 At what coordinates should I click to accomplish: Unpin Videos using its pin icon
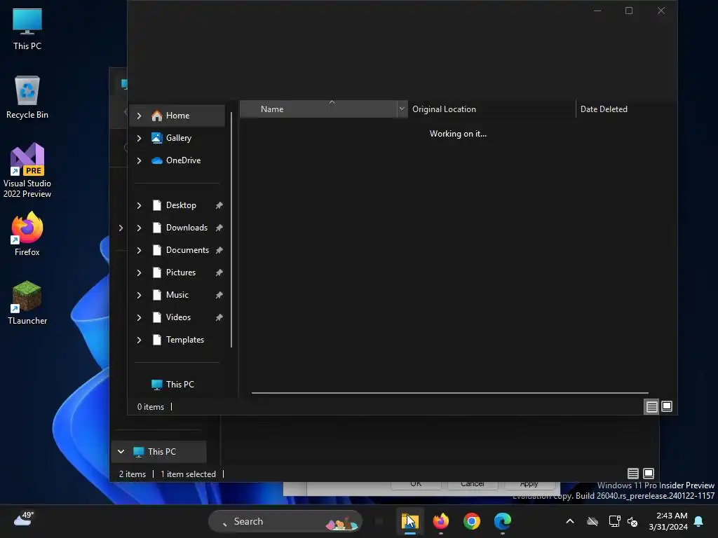[x=219, y=317]
